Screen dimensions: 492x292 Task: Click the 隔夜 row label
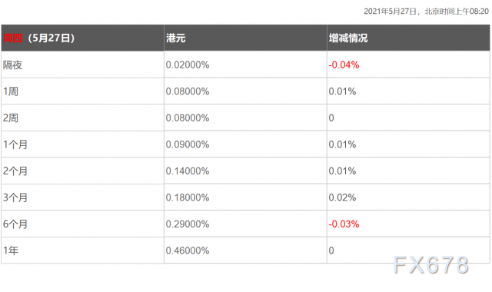click(x=12, y=65)
